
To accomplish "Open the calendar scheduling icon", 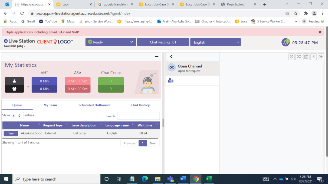I will pos(306,57).
